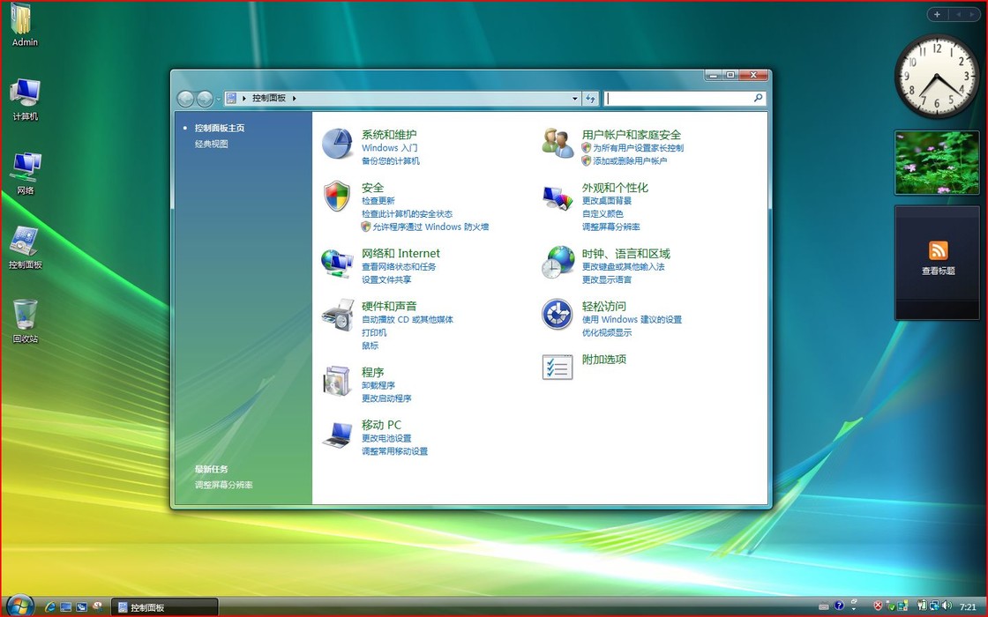The image size is (988, 617).
Task: Click the 更改桌面背景 link
Action: pyautogui.click(x=606, y=201)
